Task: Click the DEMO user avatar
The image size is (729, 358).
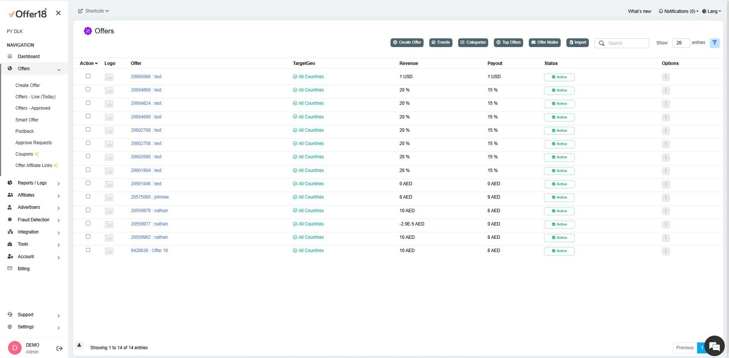Action: (x=15, y=348)
